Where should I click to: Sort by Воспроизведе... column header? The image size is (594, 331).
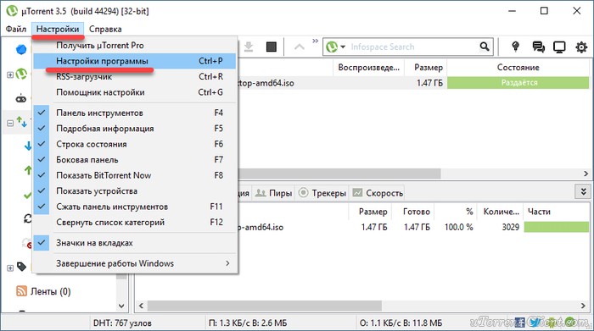click(x=368, y=67)
